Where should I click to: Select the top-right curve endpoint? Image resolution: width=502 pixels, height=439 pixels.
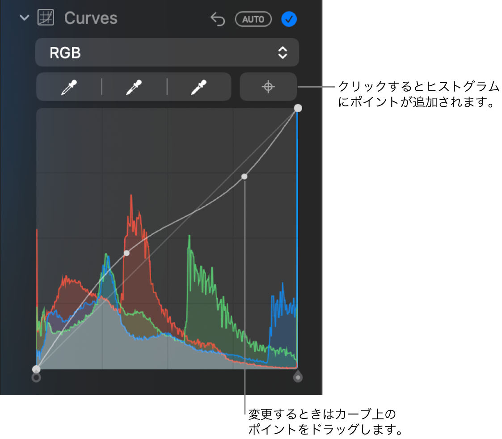[x=298, y=108]
